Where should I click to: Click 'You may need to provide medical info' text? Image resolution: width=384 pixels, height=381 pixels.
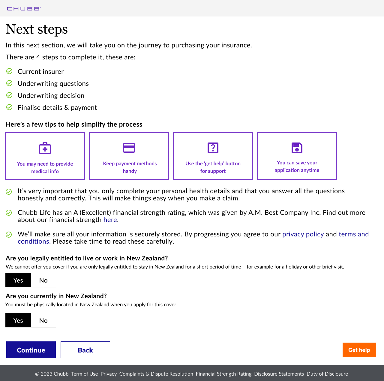point(45,167)
